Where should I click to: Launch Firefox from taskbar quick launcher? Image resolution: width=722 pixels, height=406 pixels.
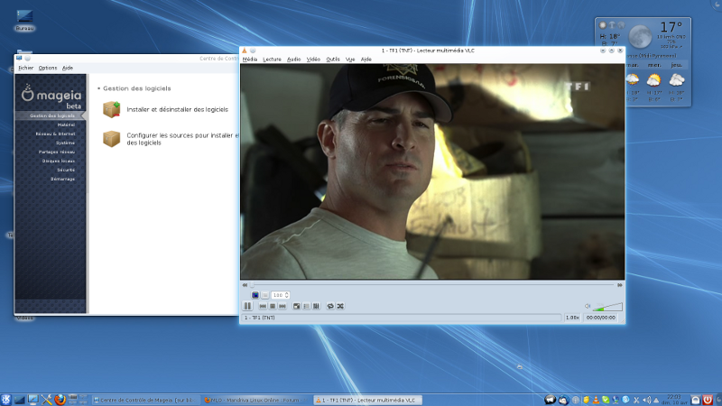[60, 400]
